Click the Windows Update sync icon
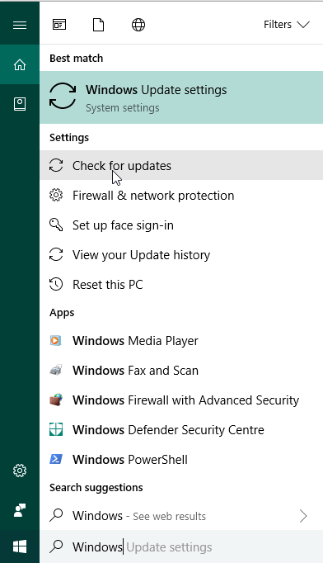The width and height of the screenshot is (323, 563). coord(63,96)
